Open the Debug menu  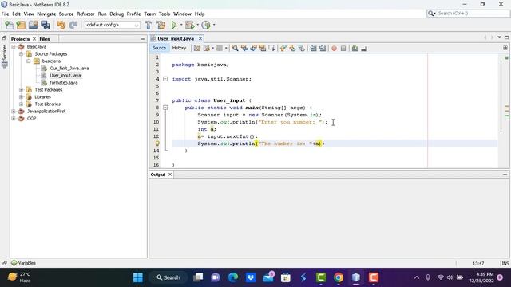pos(117,14)
